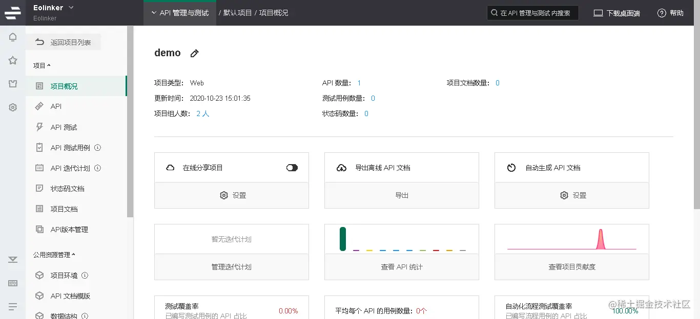Open the API menu item in sidebar
This screenshot has width=700, height=319.
76,106
